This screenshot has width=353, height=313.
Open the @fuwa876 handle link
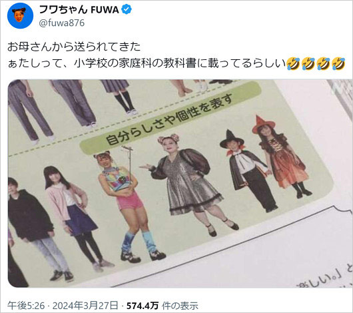(x=62, y=23)
